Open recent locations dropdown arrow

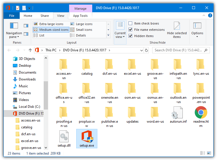click(25, 50)
